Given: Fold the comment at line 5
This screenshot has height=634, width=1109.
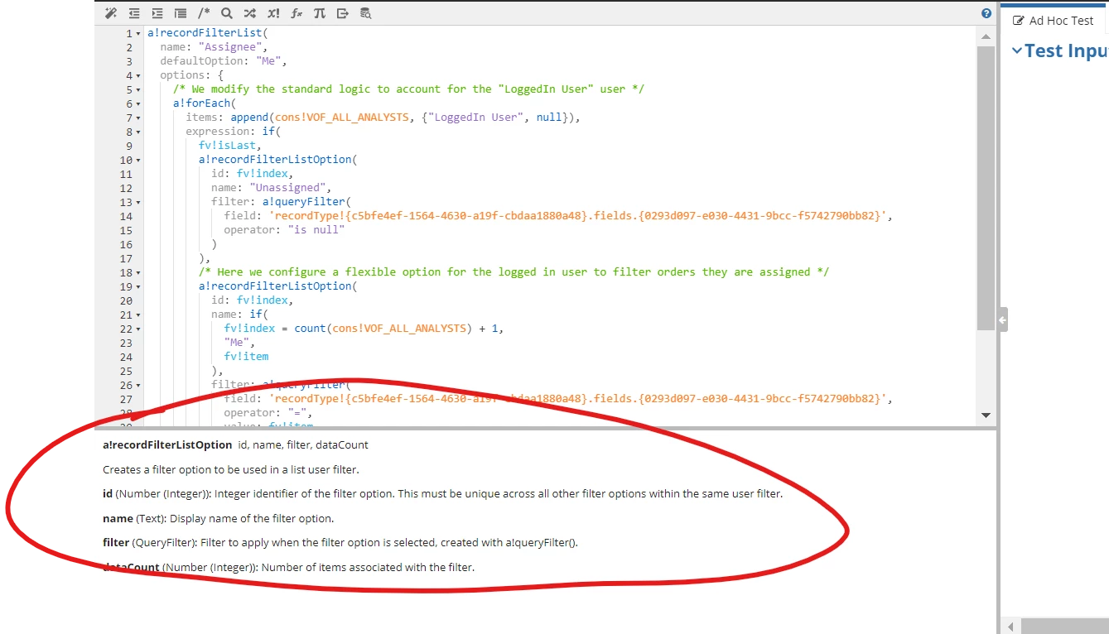Looking at the screenshot, I should (138, 90).
